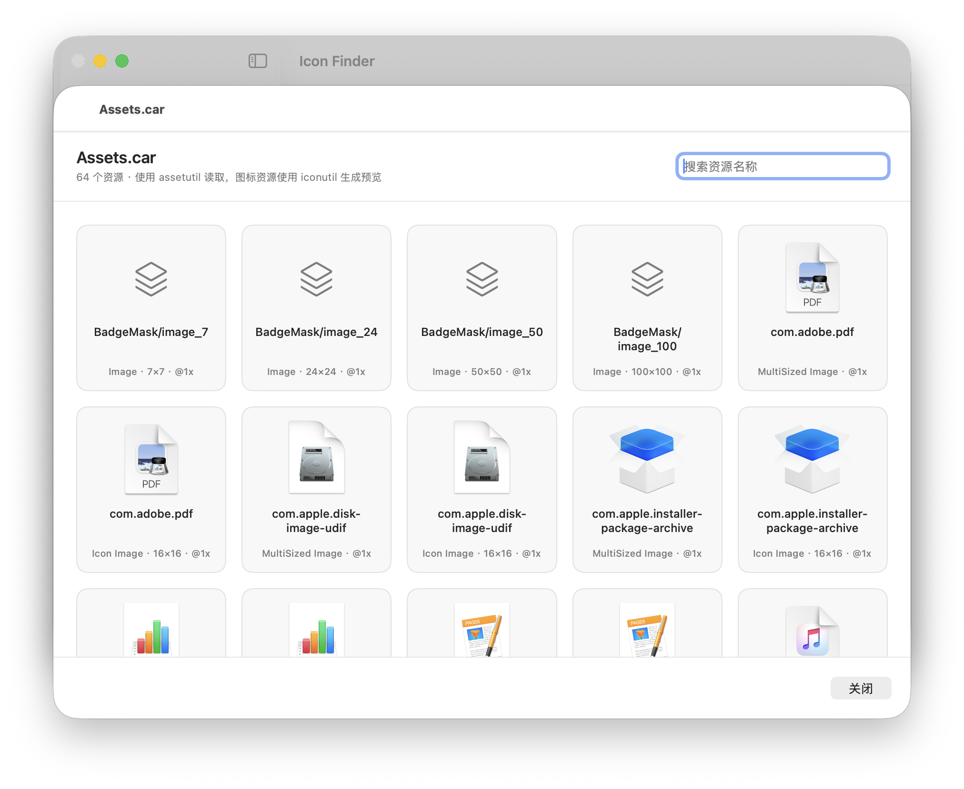964x789 pixels.
Task: Select the disk-image-udif MultiSized Image drive icon
Action: click(x=316, y=457)
